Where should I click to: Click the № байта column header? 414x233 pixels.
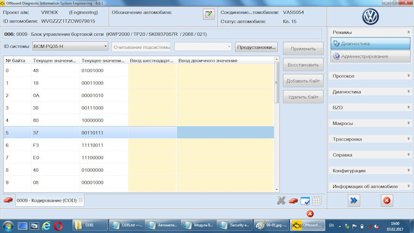(17, 60)
